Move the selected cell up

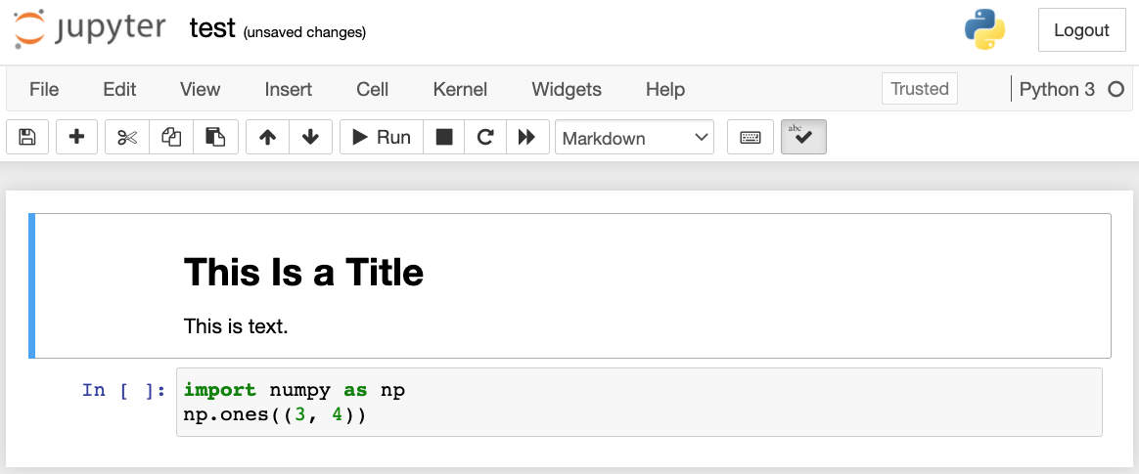[267, 138]
